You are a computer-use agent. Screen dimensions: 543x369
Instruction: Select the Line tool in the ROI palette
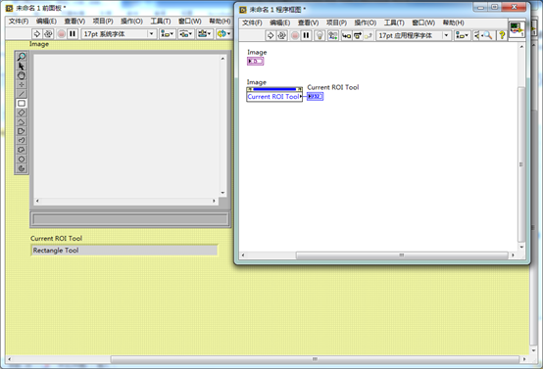[22, 94]
